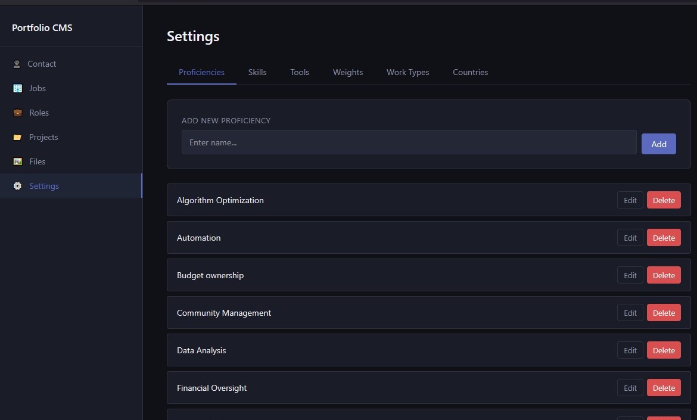Delete the Community Management proficiency
Screen dimensions: 697x420
pos(664,313)
